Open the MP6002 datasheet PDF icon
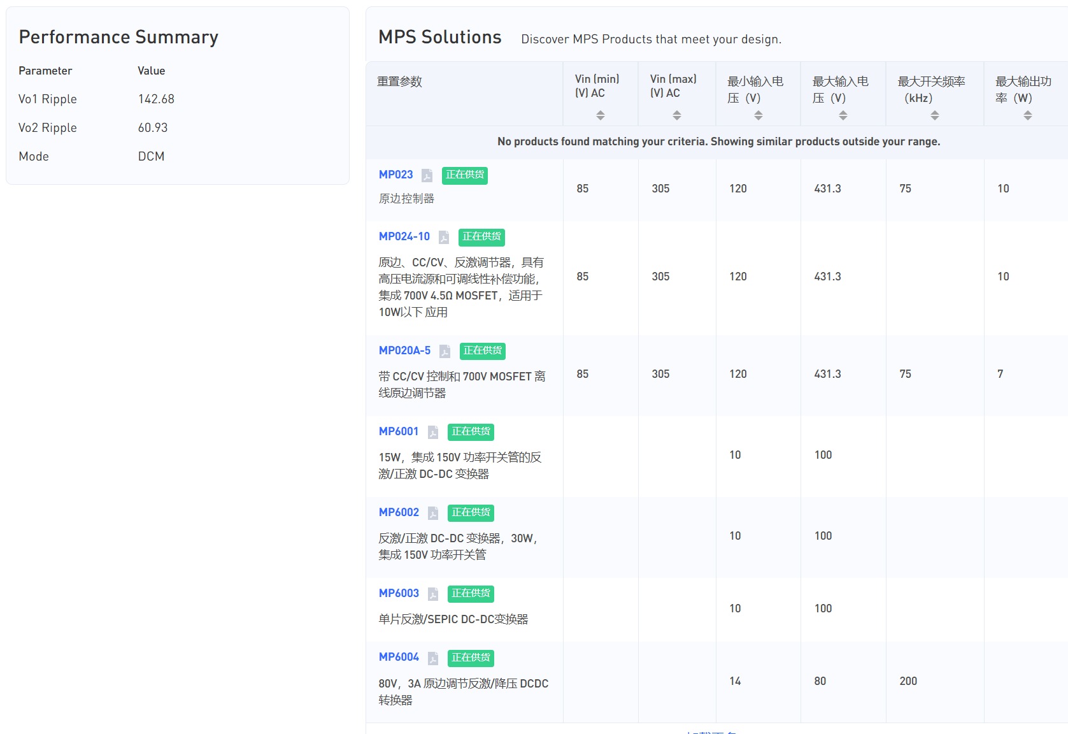Viewport: 1068px width, 734px height. click(433, 513)
